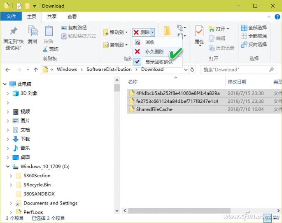Click the quick access Properties toolbar icon
The width and height of the screenshot is (282, 223).
[19, 6]
